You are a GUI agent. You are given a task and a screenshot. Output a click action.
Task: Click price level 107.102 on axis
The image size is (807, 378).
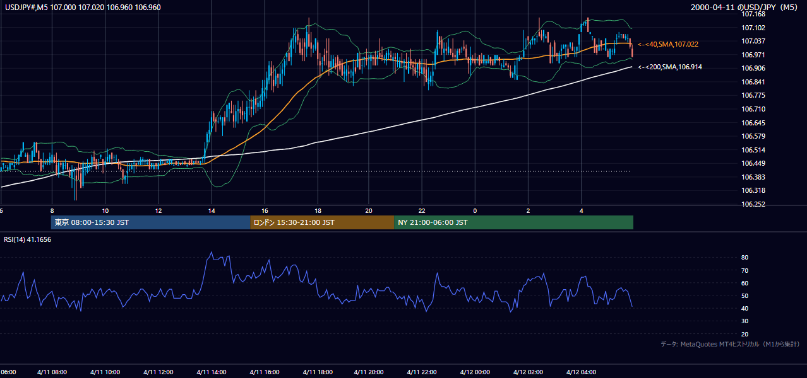click(753, 28)
